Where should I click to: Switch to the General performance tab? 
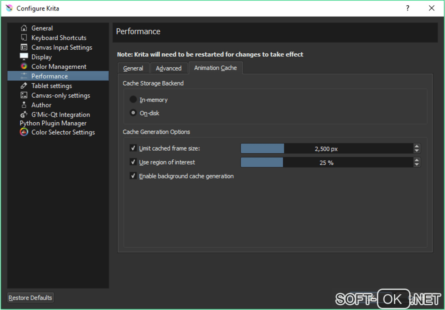(x=133, y=68)
